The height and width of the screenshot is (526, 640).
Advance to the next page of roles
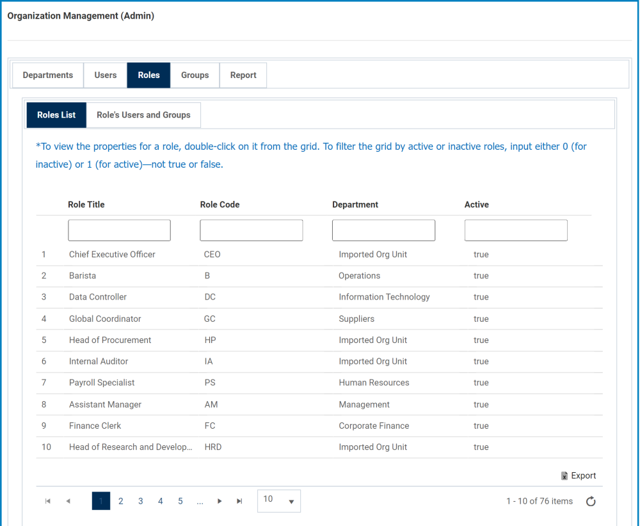220,501
